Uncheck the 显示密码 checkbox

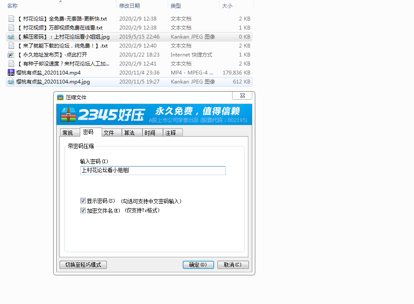pyautogui.click(x=83, y=201)
